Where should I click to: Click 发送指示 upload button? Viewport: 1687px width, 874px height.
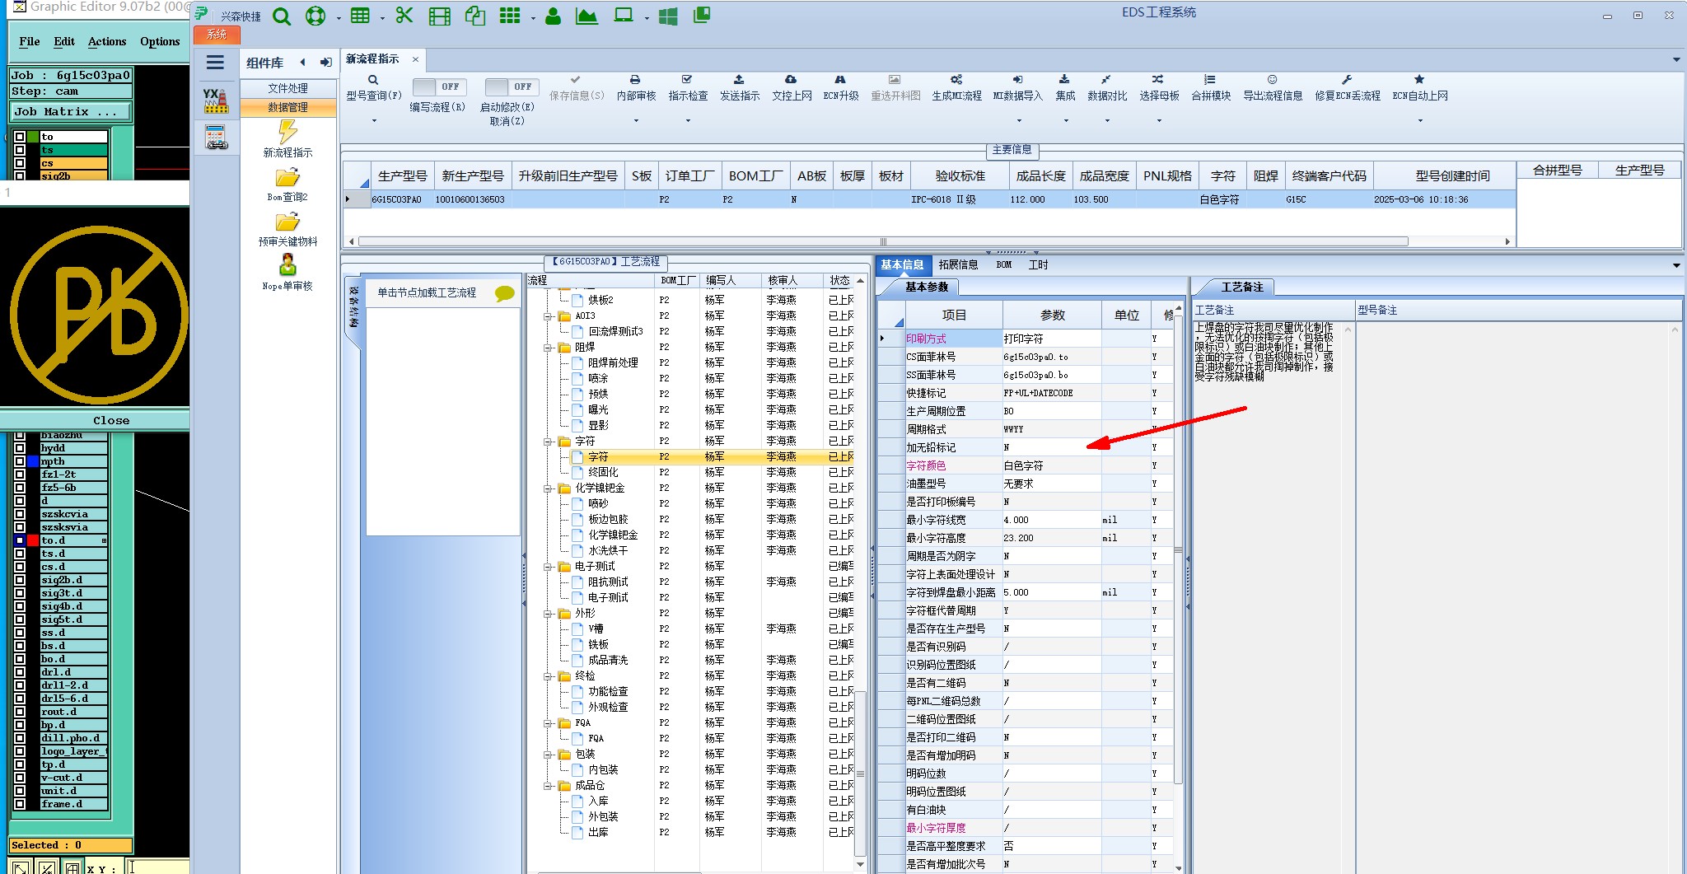click(x=740, y=88)
